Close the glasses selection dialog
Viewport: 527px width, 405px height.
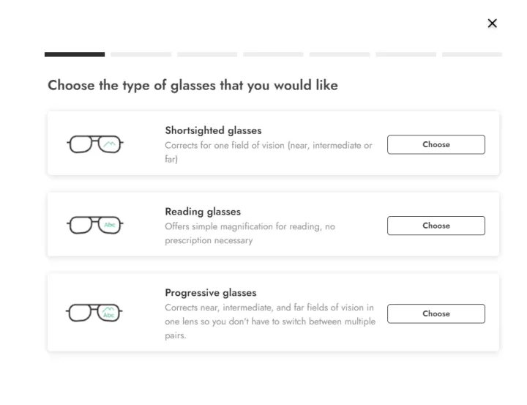[x=492, y=23]
